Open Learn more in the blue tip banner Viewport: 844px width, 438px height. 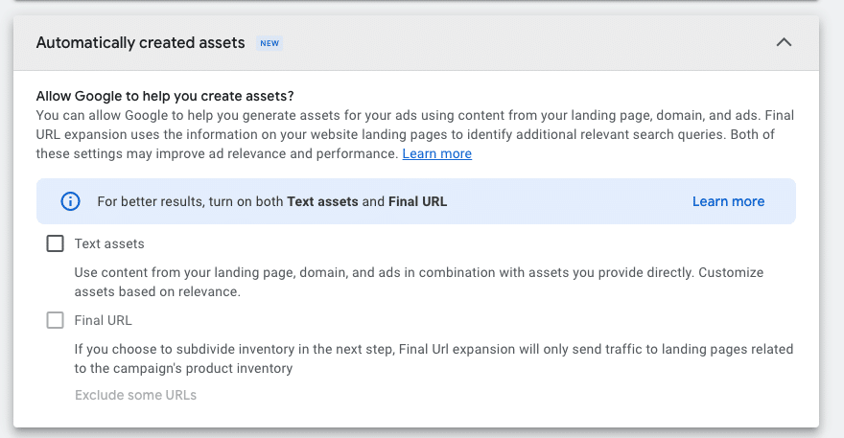point(728,201)
